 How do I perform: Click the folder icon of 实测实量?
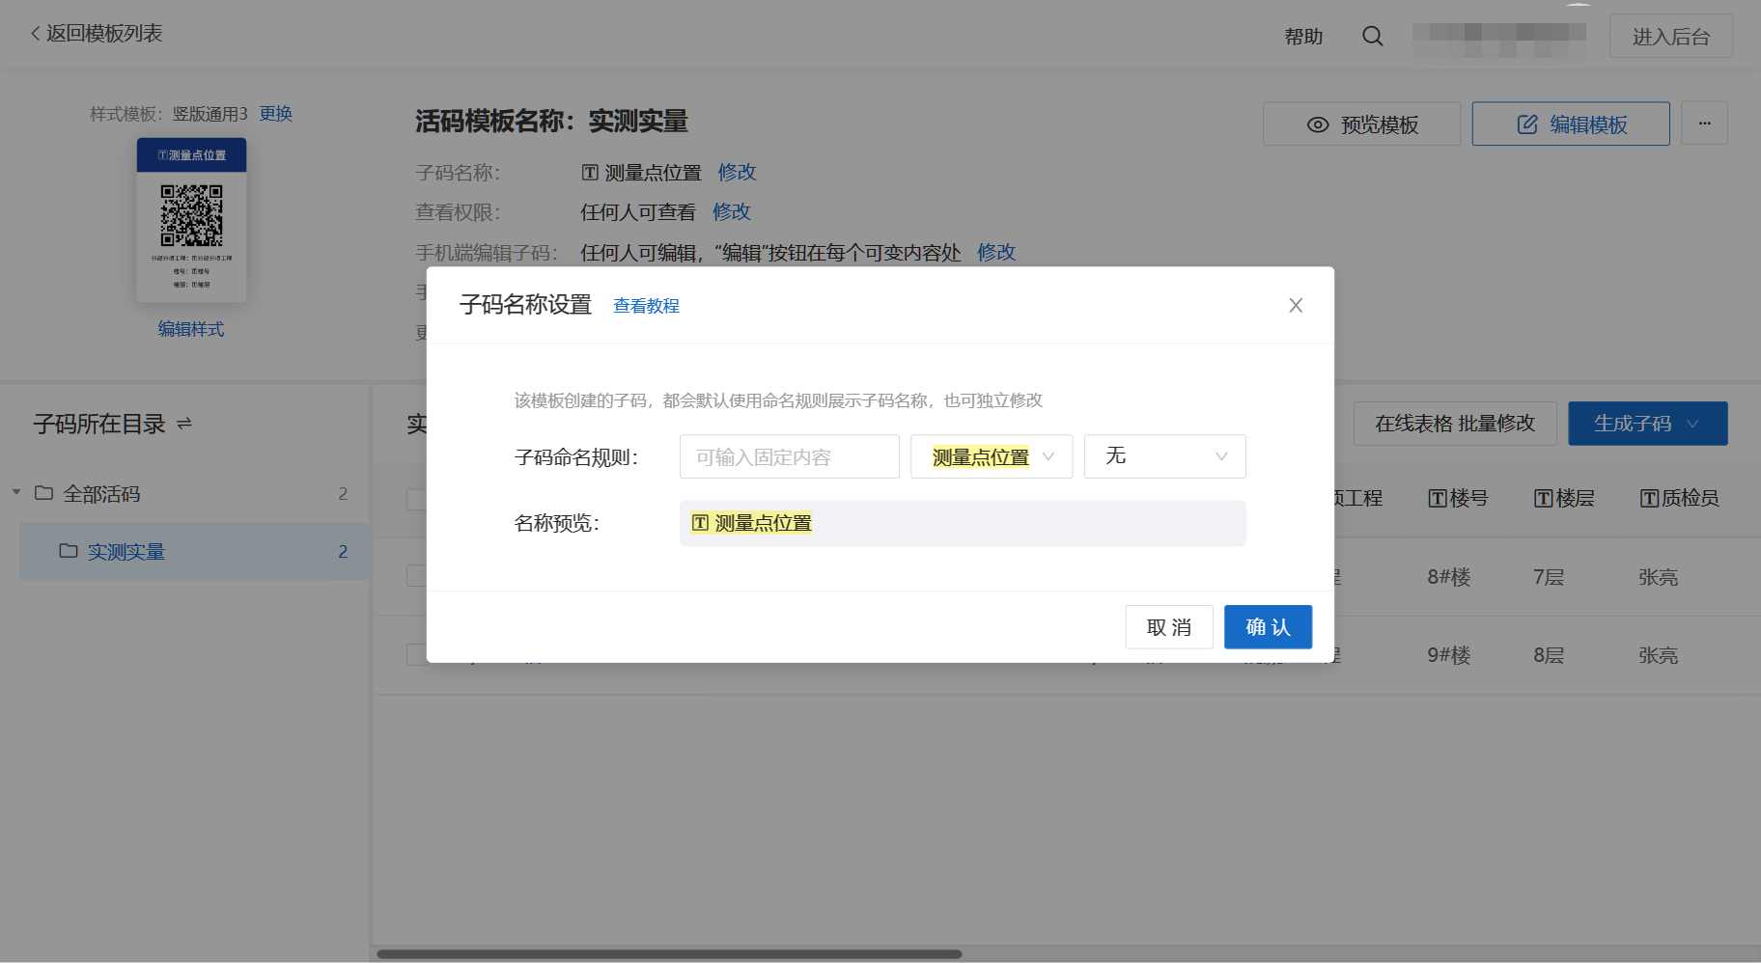tap(67, 551)
